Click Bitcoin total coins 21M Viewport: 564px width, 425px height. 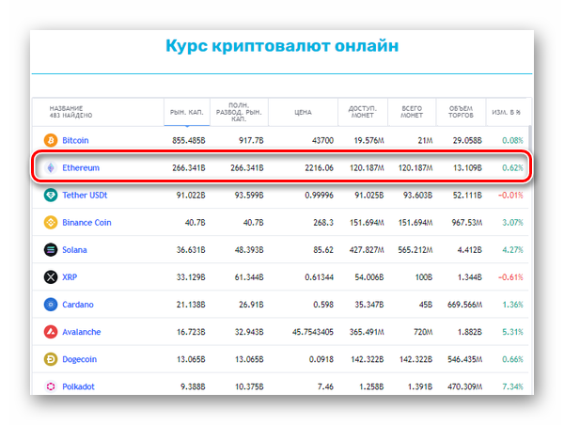[425, 140]
